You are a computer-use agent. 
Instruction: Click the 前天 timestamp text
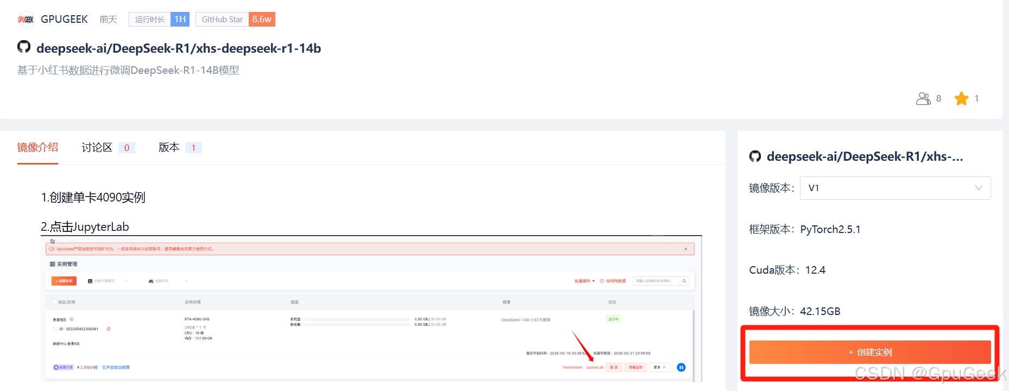tap(108, 20)
